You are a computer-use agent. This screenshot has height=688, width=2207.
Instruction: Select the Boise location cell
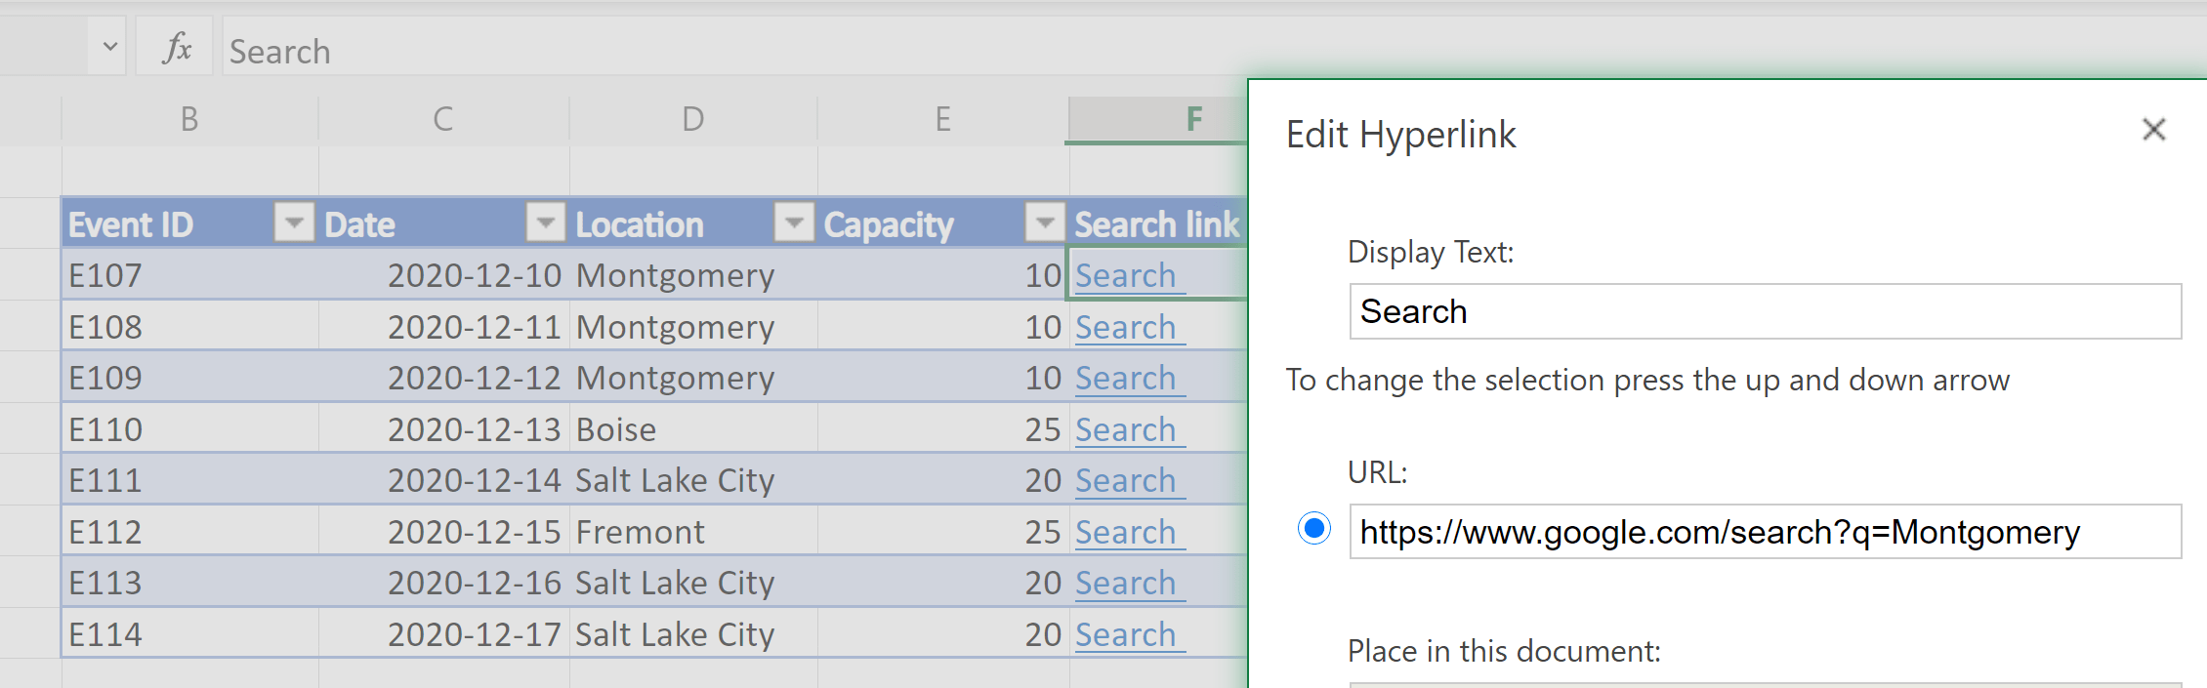(693, 429)
